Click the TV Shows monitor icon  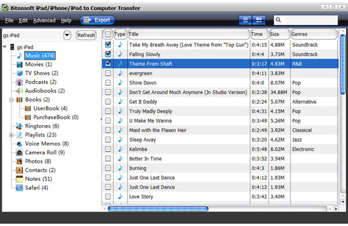pos(20,73)
